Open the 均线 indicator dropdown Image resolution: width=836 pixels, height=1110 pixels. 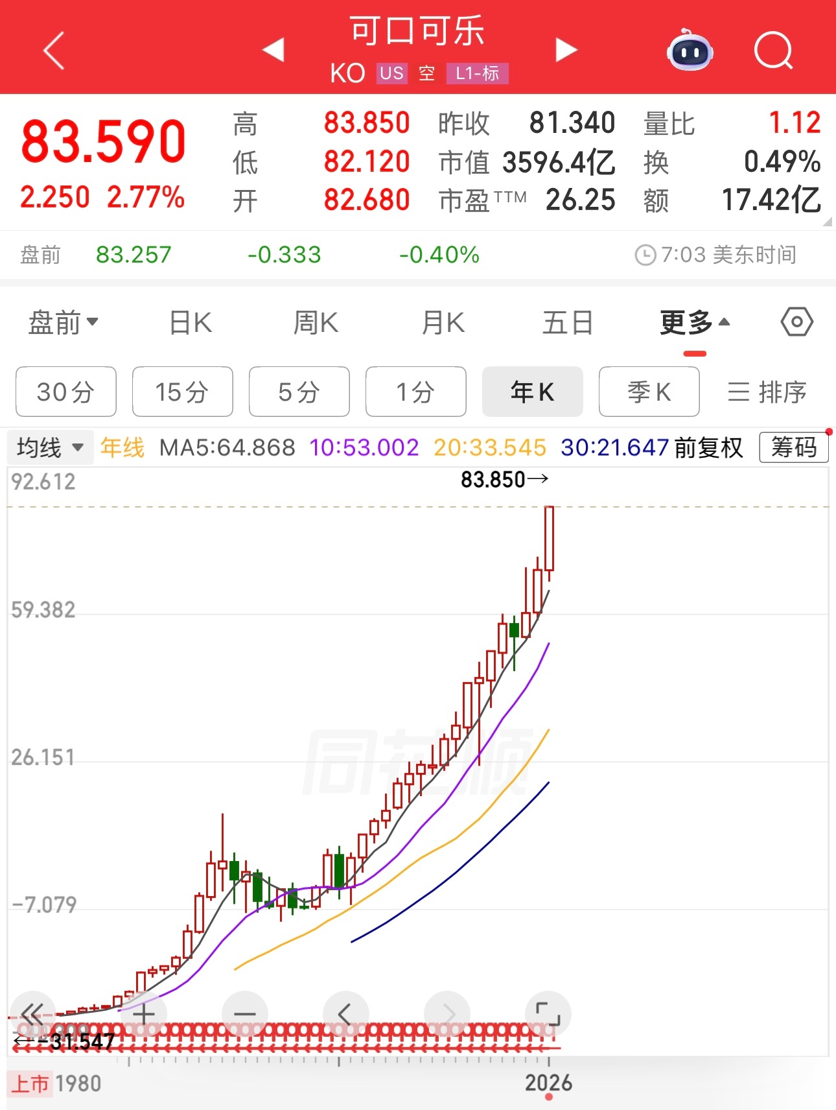[x=51, y=447]
